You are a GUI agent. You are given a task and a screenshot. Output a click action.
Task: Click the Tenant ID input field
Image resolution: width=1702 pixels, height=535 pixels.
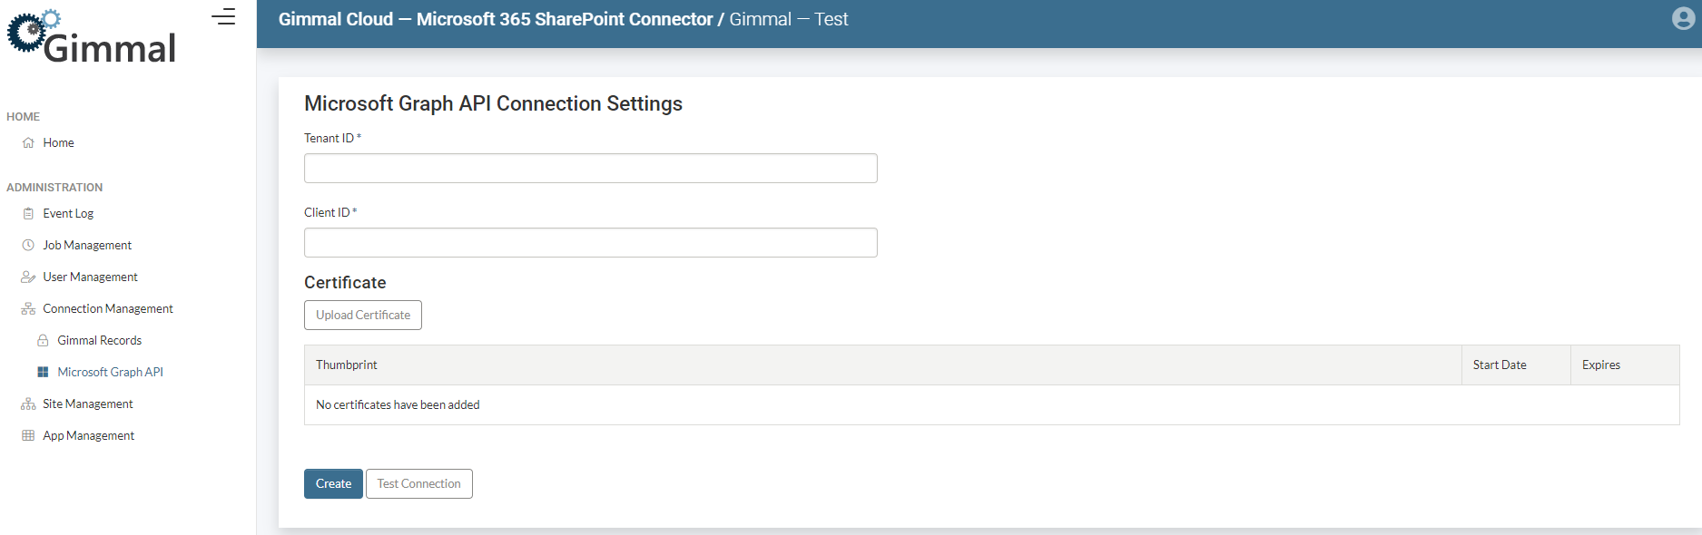(590, 169)
